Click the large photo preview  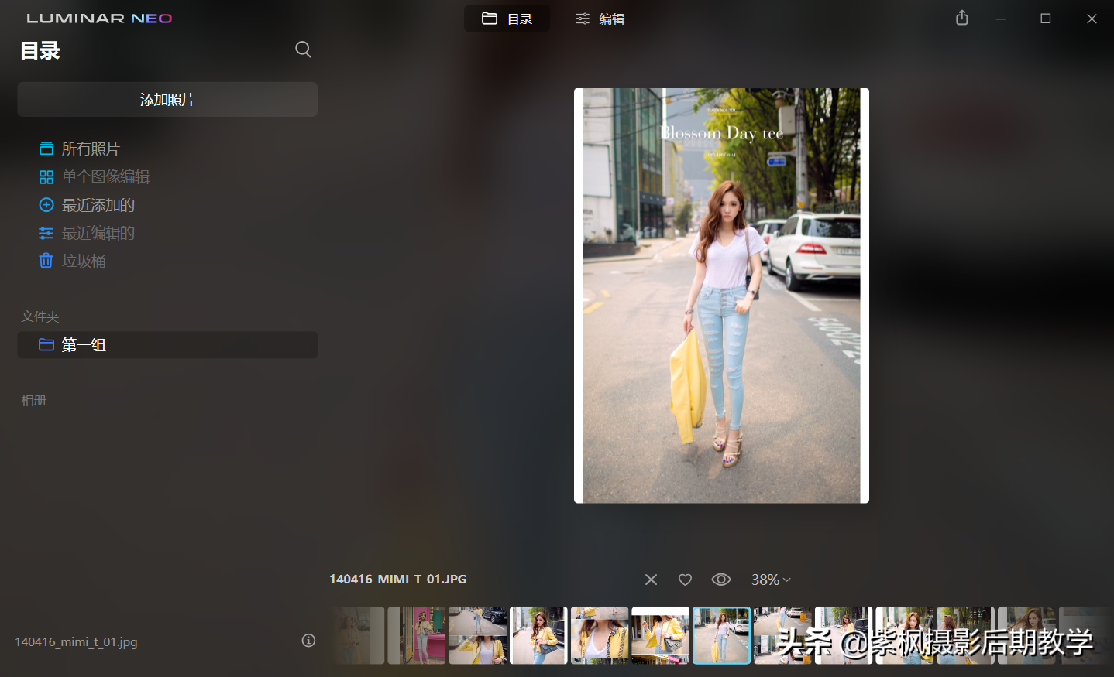tap(721, 296)
